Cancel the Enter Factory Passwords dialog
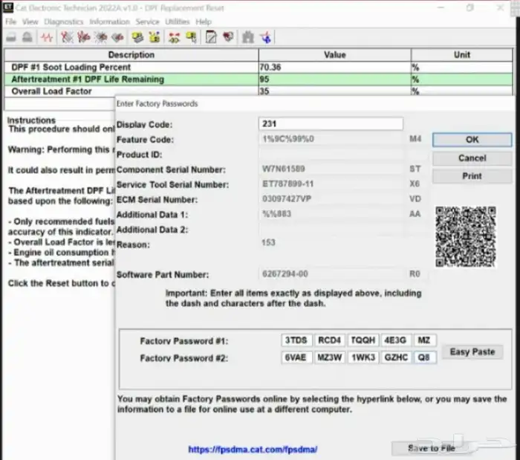The image size is (520, 460). 472,158
